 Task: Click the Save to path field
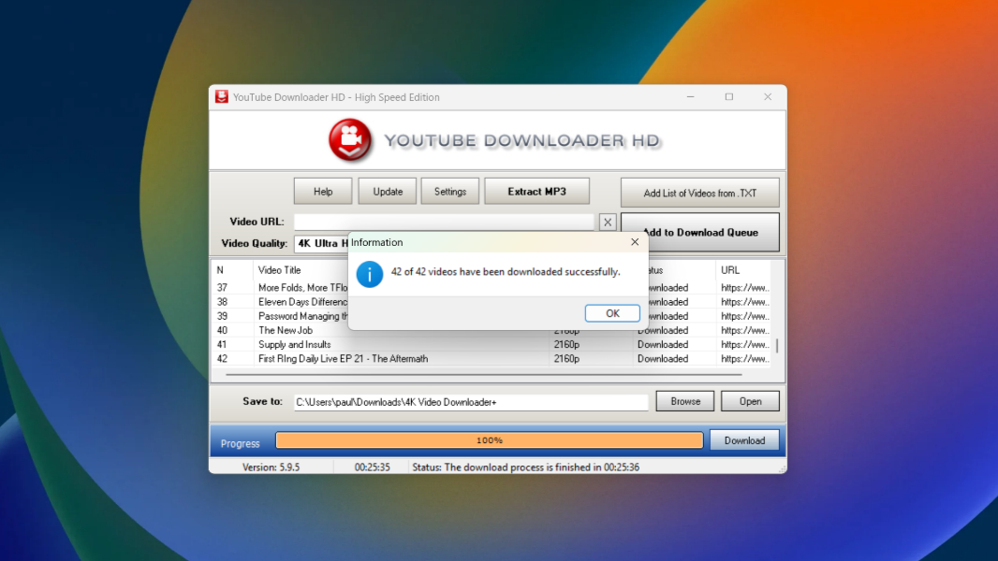468,401
